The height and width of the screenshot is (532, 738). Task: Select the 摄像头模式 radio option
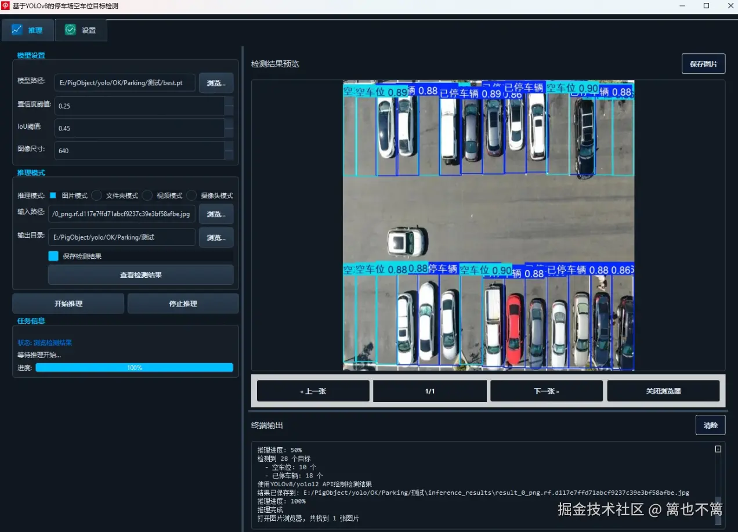click(x=191, y=196)
